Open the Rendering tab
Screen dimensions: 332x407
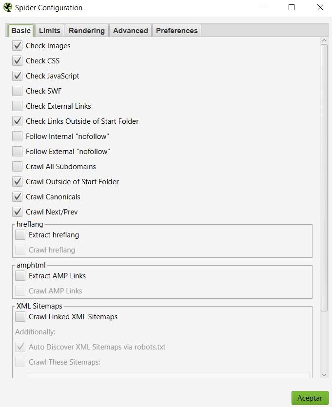point(87,31)
